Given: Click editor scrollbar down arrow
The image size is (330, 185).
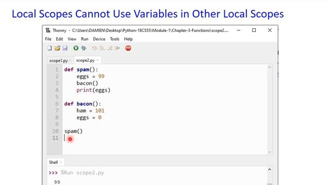Looking at the screenshot, I should click(270, 152).
